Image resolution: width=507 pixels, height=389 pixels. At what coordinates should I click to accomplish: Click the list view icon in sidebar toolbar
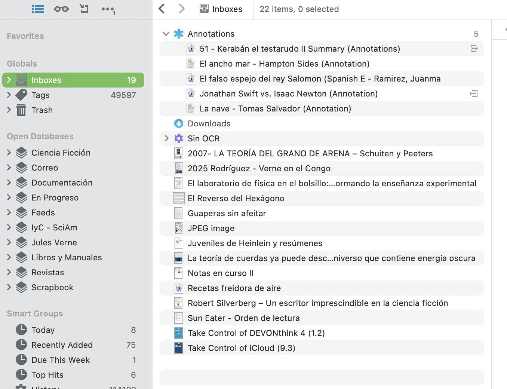[x=38, y=9]
